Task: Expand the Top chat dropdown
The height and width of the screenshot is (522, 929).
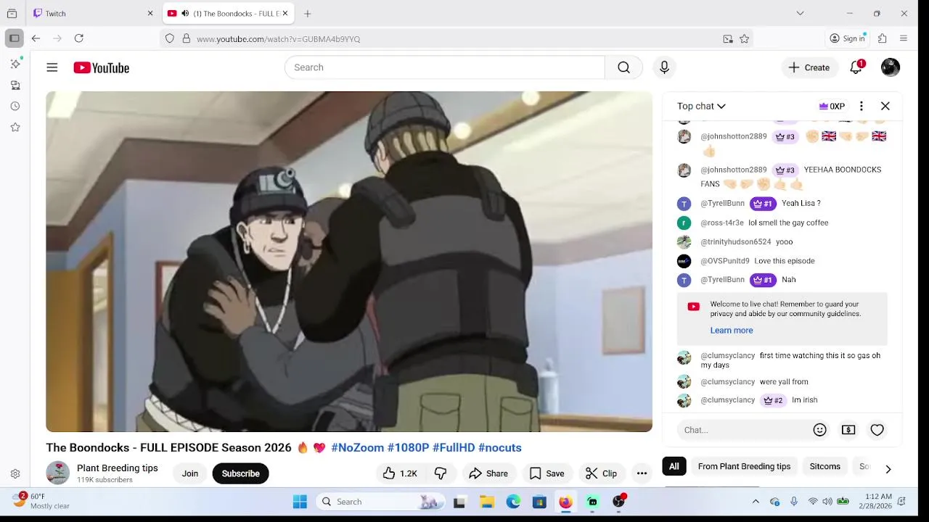Action: [x=701, y=106]
